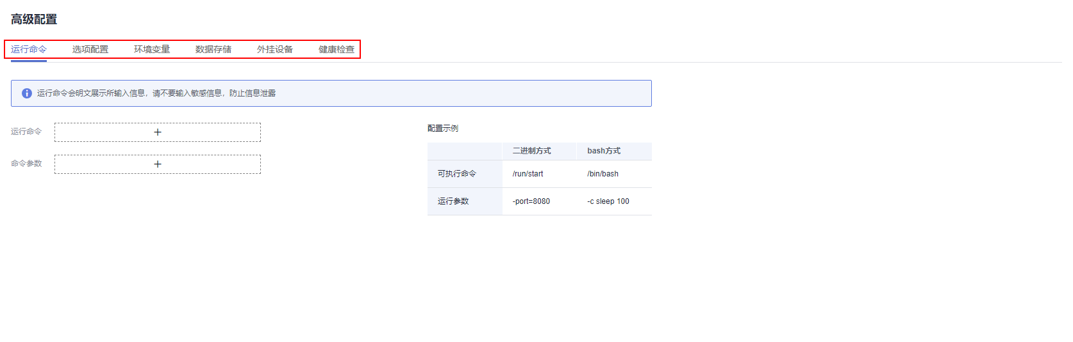Click the 命令参数 field label
Image resolution: width=1073 pixels, height=342 pixels.
26,164
